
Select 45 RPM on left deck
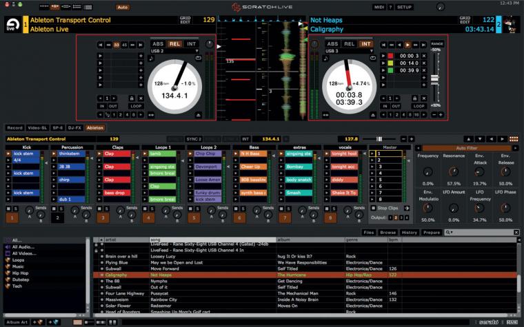point(124,45)
